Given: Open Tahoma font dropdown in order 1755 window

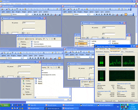Looking at the screenshot, I should 90,57.
